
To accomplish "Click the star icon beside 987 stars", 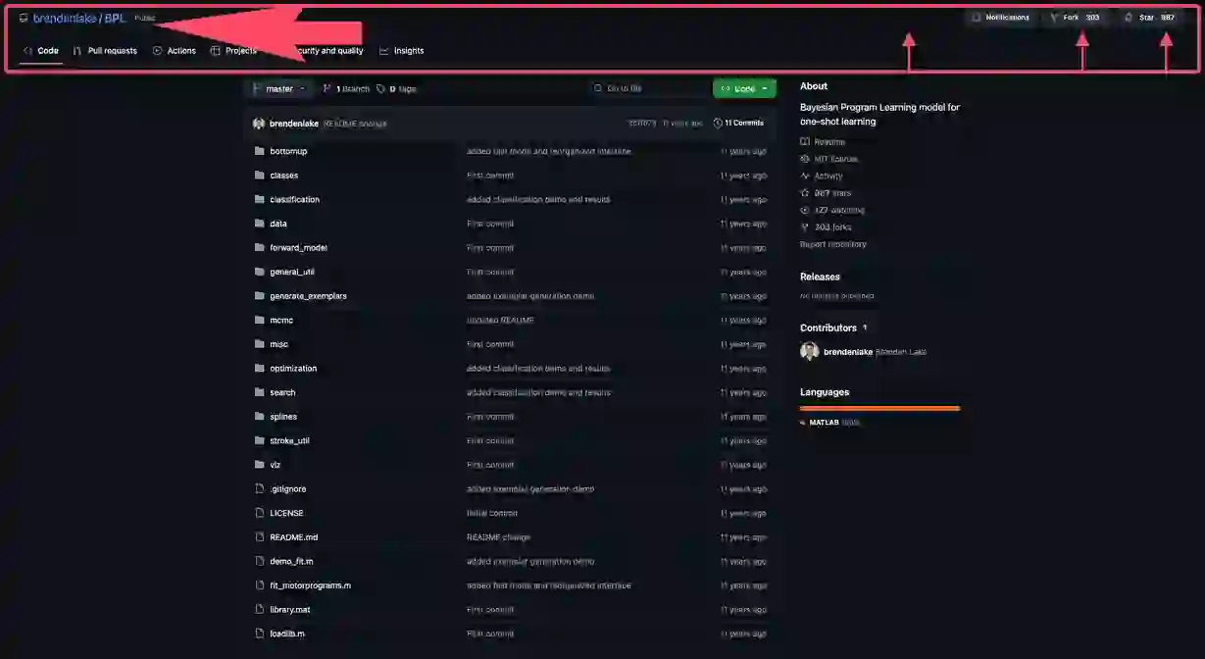I will point(805,193).
